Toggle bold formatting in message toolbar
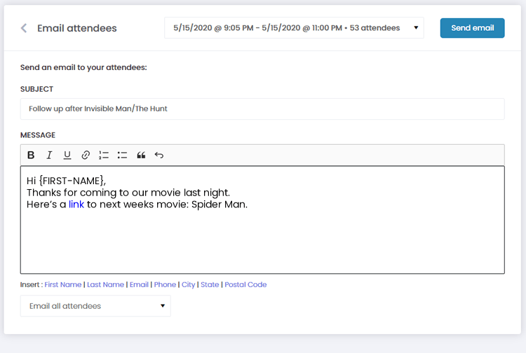 pyautogui.click(x=31, y=155)
